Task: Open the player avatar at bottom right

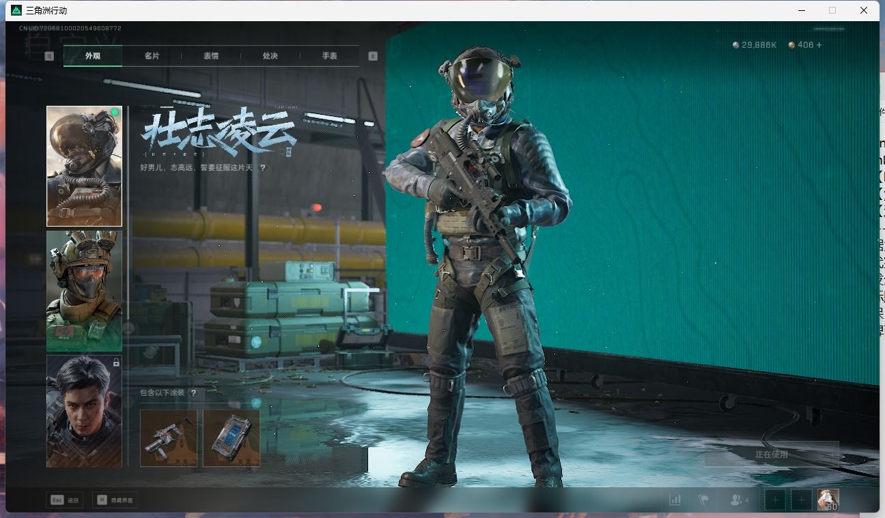Action: coord(828,500)
